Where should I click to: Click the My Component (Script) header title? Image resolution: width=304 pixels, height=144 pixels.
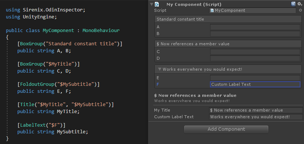pos(194,4)
